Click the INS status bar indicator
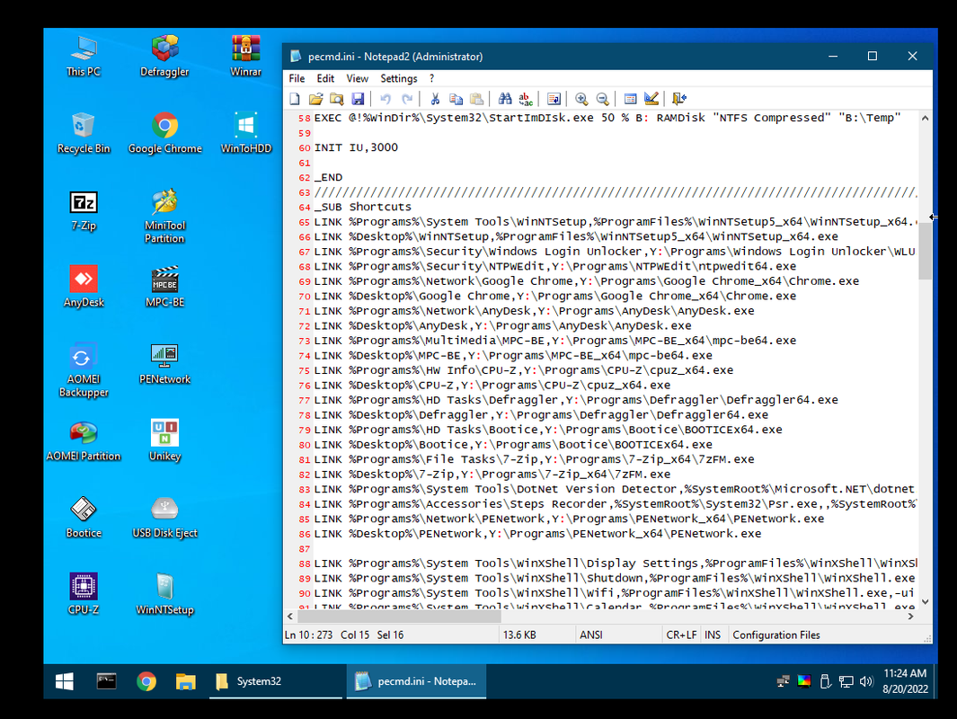 (x=713, y=635)
